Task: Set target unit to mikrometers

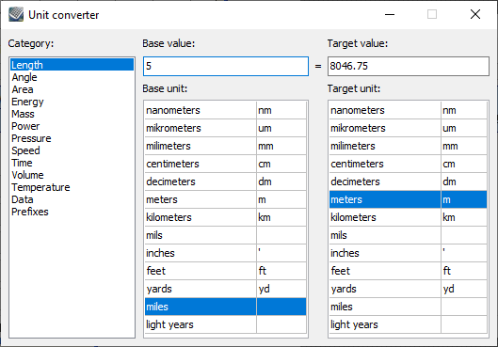Action: pyautogui.click(x=409, y=128)
